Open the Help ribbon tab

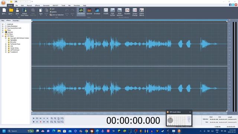pos(84,6)
